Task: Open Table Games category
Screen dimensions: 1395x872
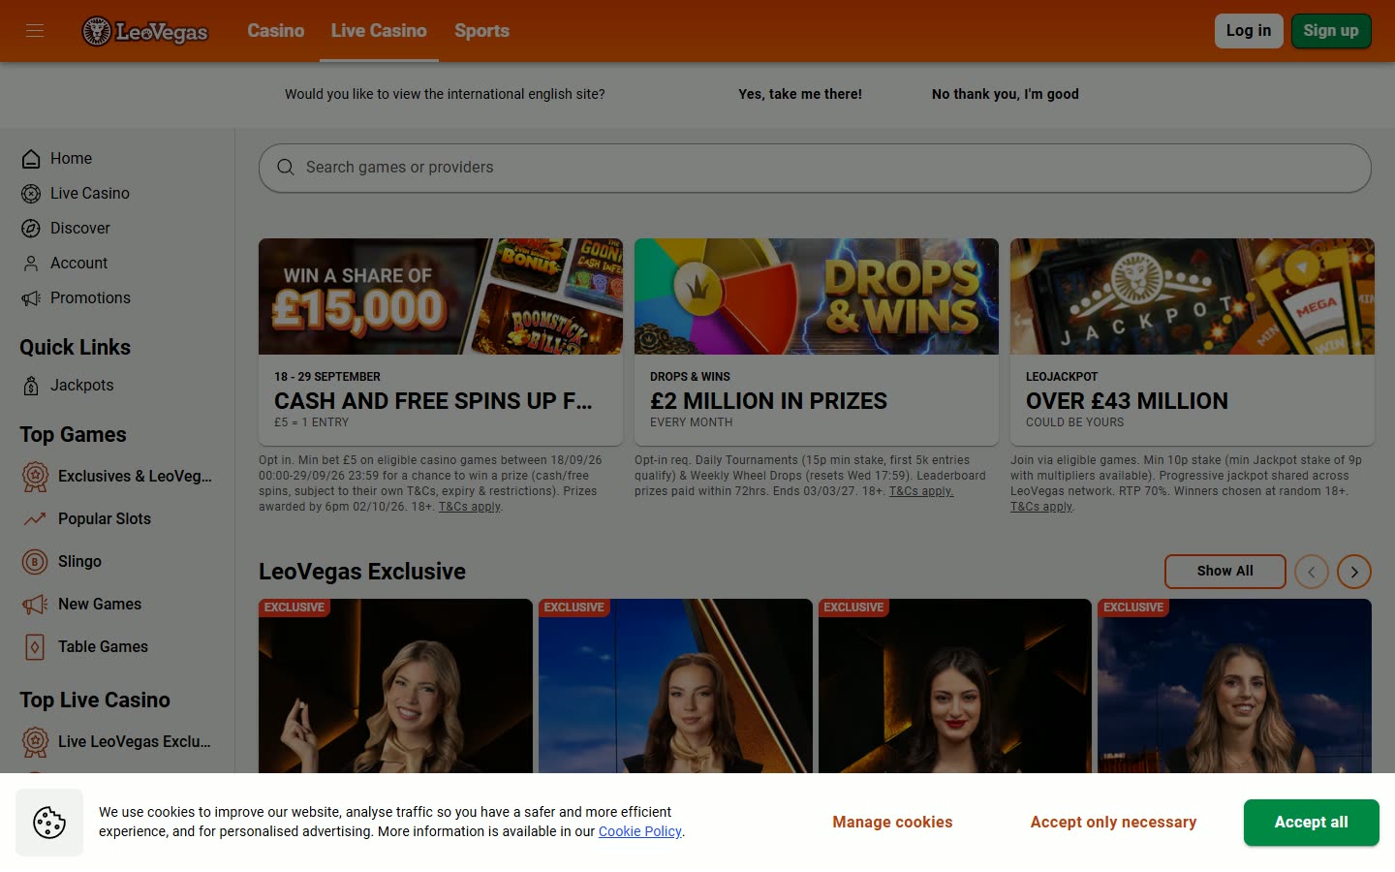Action: point(103,647)
